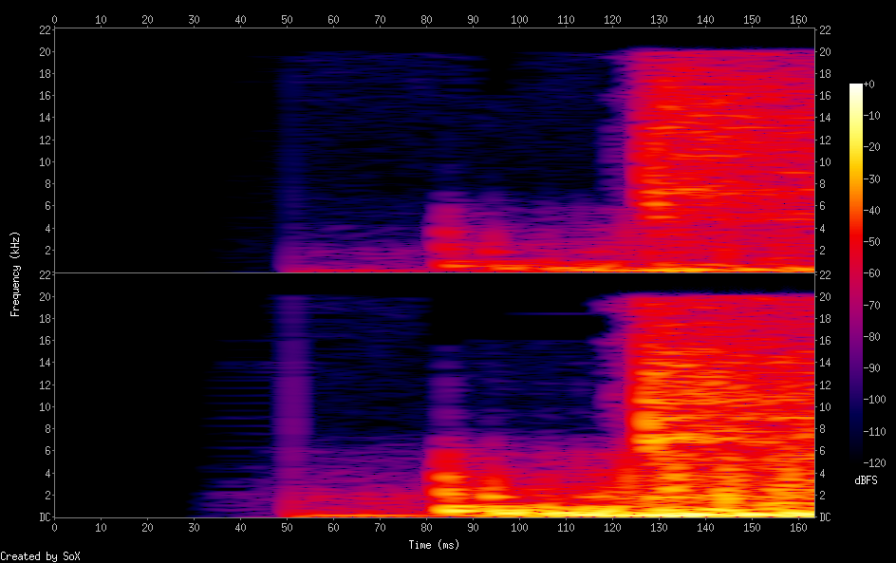
Task: Click the top-left "22" kHz frequency label
Action: pyautogui.click(x=43, y=30)
